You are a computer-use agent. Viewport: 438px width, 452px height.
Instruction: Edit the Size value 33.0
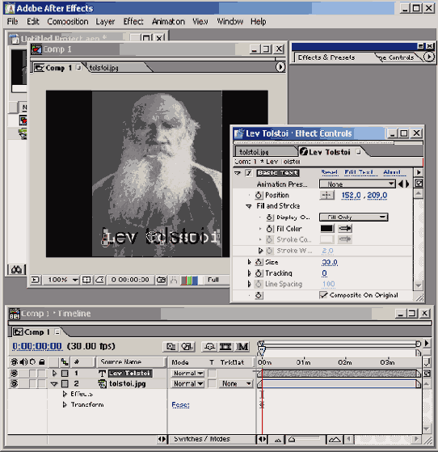click(330, 262)
